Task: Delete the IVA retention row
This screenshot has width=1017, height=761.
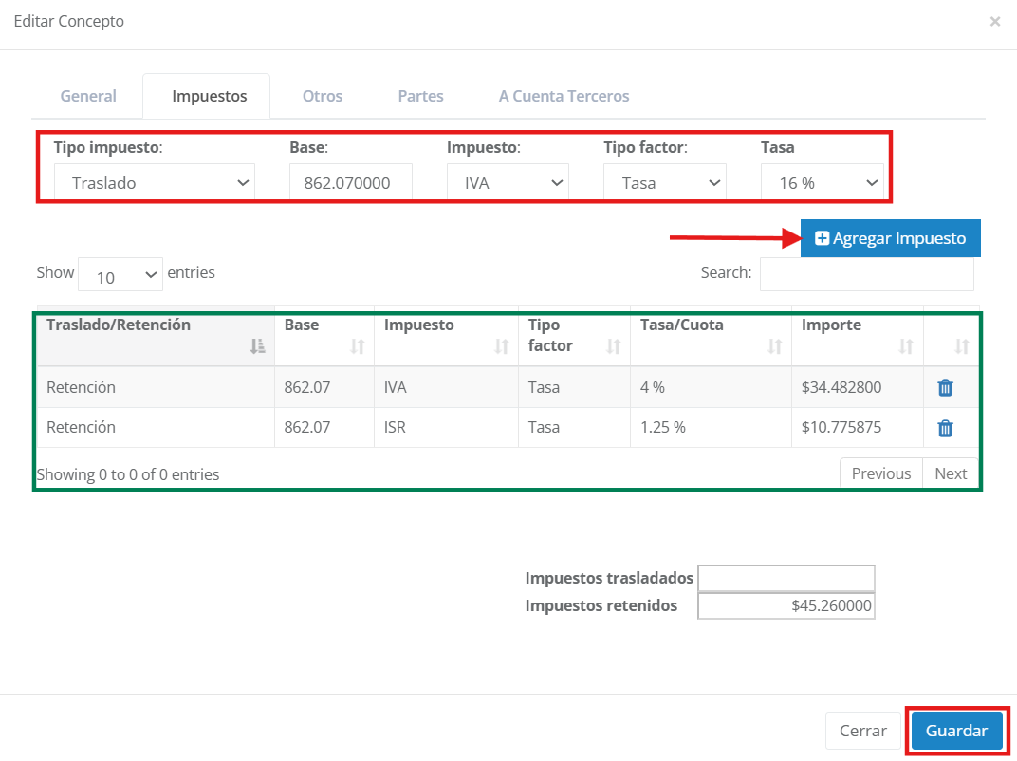Action: tap(945, 387)
